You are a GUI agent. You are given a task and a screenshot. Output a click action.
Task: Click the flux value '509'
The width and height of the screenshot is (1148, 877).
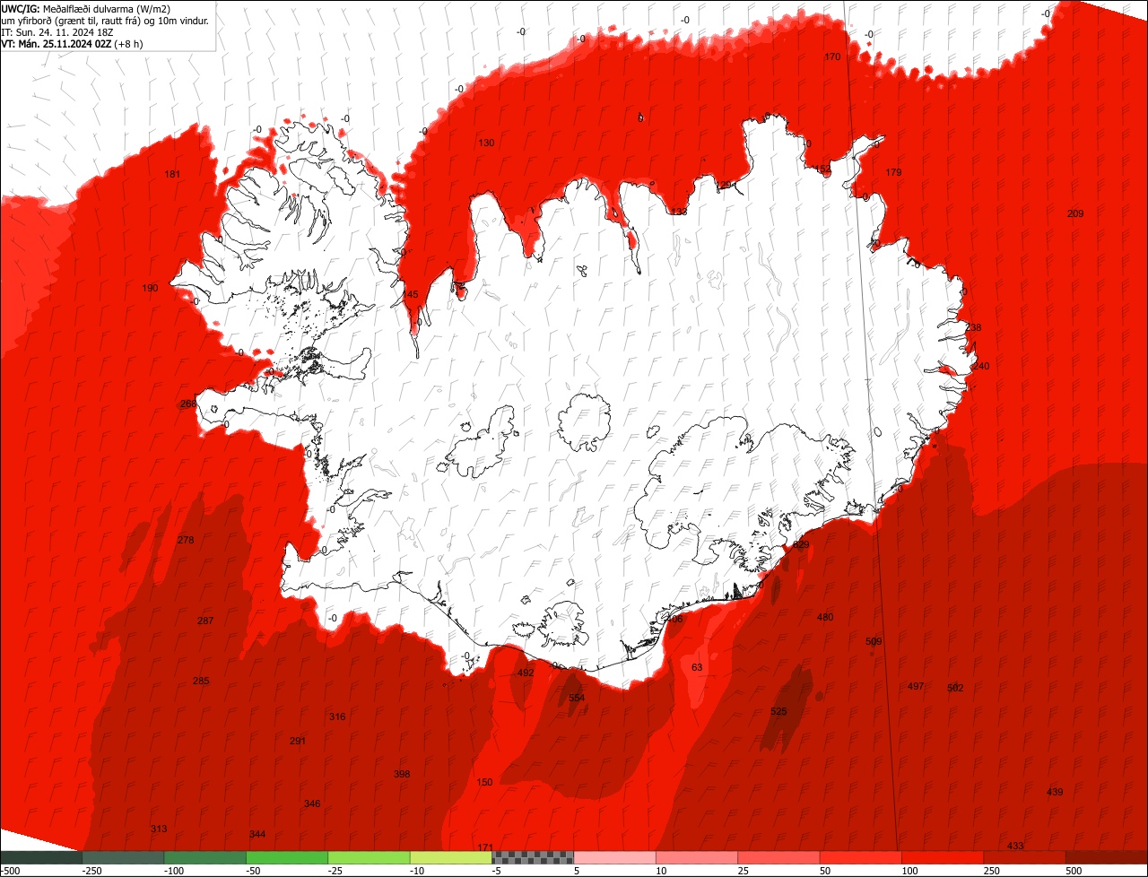pos(874,641)
